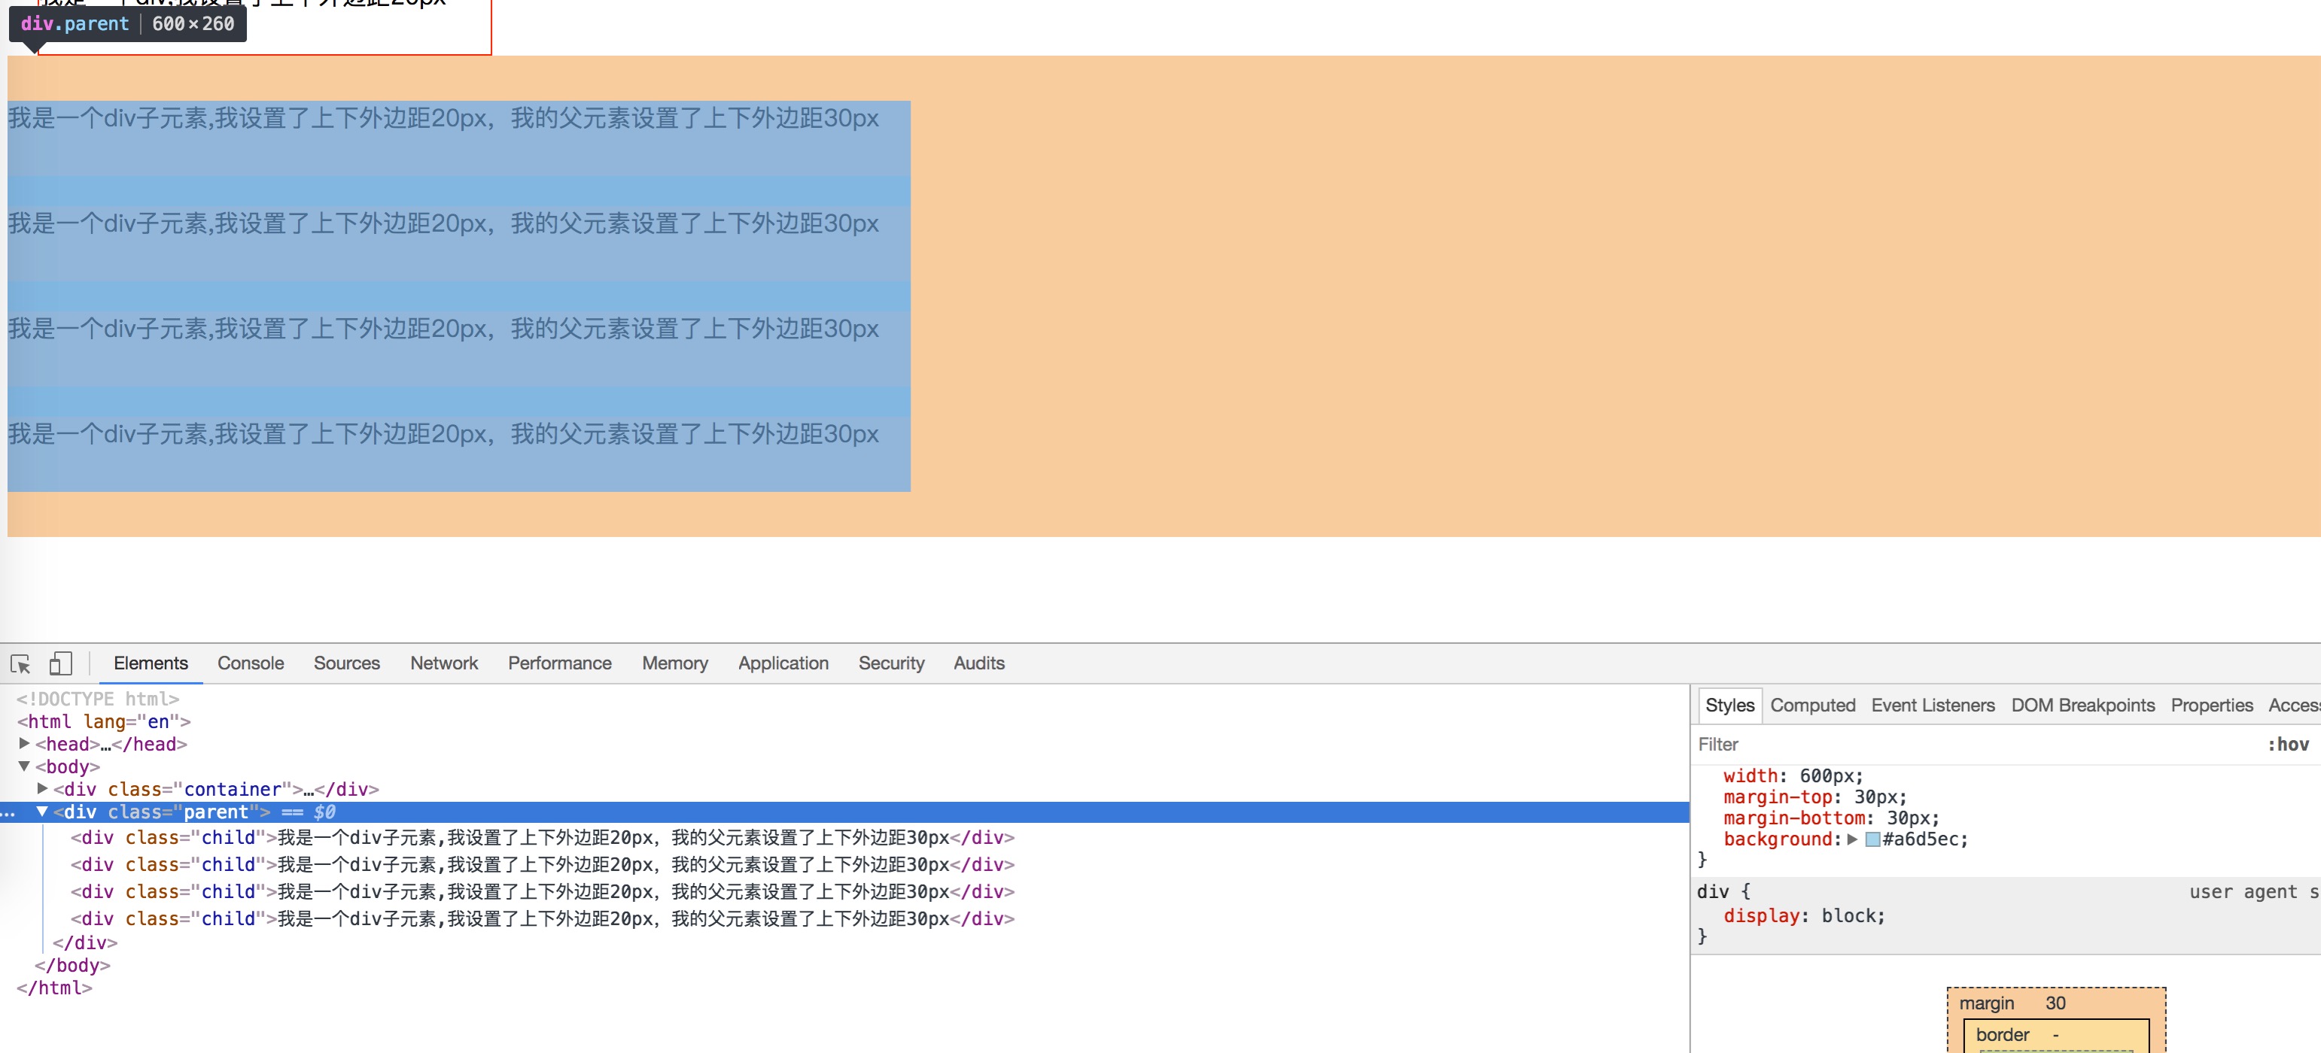Click the first child text block in page
The height and width of the screenshot is (1053, 2321).
point(458,138)
